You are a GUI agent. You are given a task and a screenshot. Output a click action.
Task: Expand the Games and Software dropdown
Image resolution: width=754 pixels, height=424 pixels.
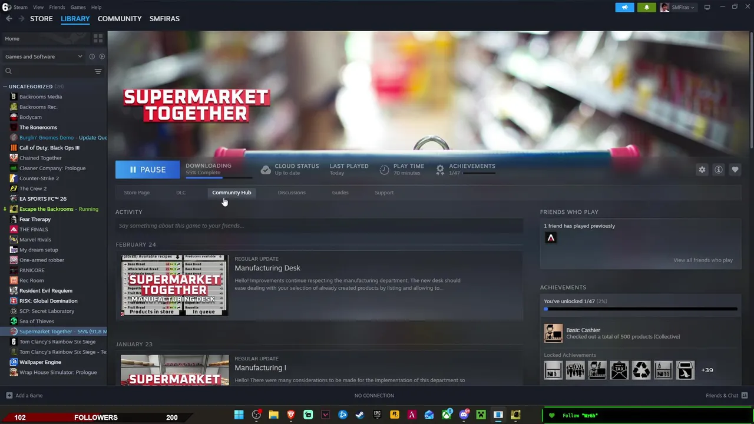[44, 57]
